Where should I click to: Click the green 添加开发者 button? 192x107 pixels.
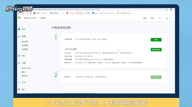click(x=156, y=50)
